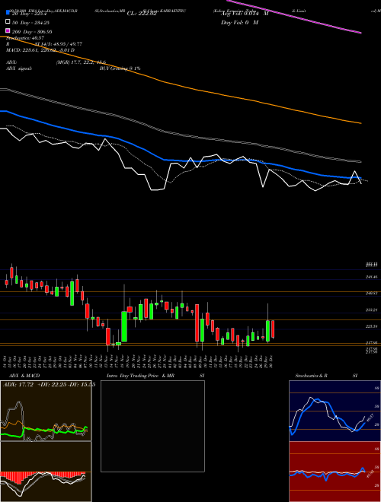Image resolution: width=381 pixels, height=502 pixels.
Task: Select the '50 Day = 234.25' legend text
Action: click(x=30, y=22)
